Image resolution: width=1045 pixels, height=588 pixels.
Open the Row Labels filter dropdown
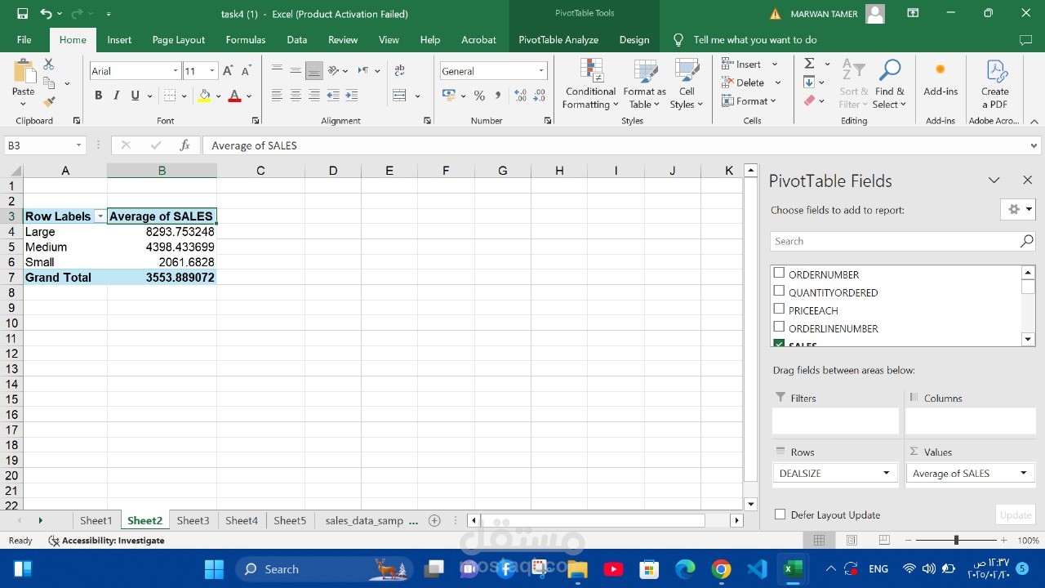100,216
